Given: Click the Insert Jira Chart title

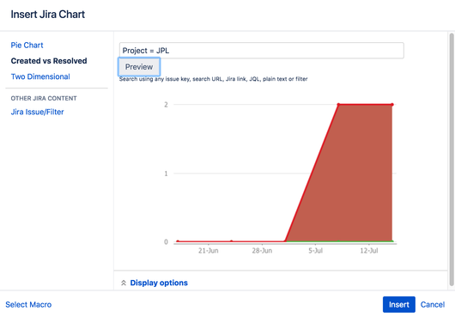Looking at the screenshot, I should coord(48,15).
